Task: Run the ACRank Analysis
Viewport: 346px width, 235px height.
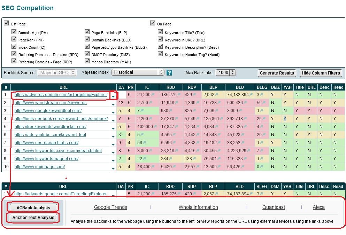Action: click(x=33, y=207)
